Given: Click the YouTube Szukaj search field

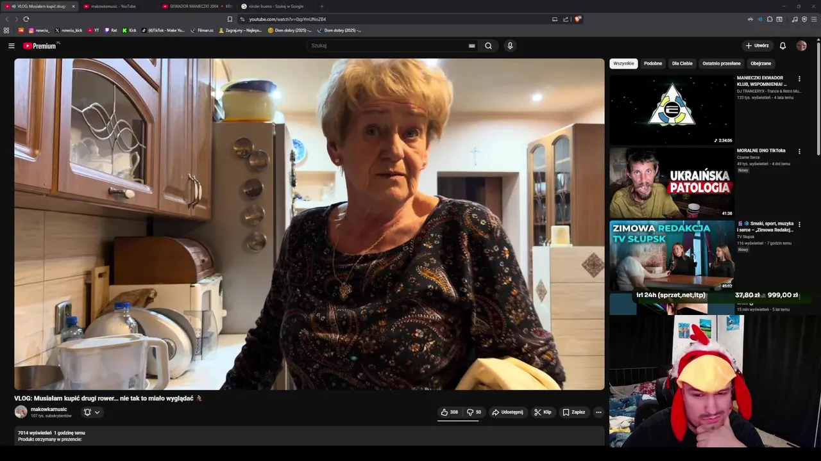Looking at the screenshot, I should point(388,45).
